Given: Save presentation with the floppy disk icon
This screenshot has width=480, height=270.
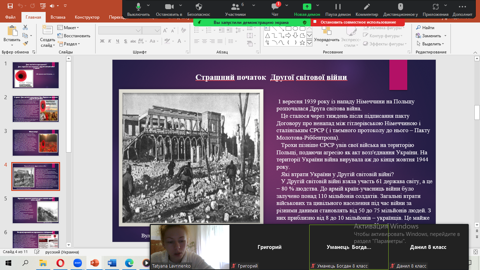Looking at the screenshot, I should 10,6.
